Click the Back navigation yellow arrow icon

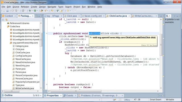[x=68, y=11]
